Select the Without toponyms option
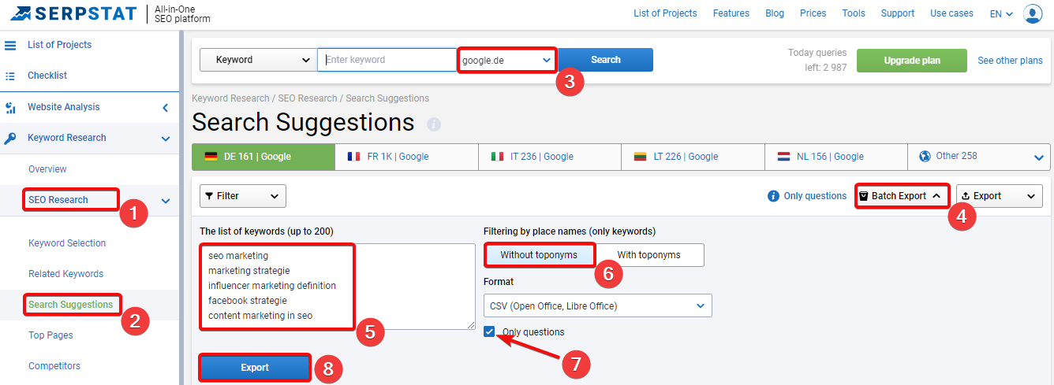Viewport: 1054px width, 385px height. [538, 255]
